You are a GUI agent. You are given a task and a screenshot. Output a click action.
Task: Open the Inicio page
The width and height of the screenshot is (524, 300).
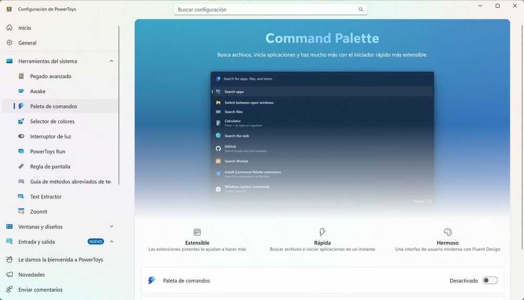click(x=25, y=28)
